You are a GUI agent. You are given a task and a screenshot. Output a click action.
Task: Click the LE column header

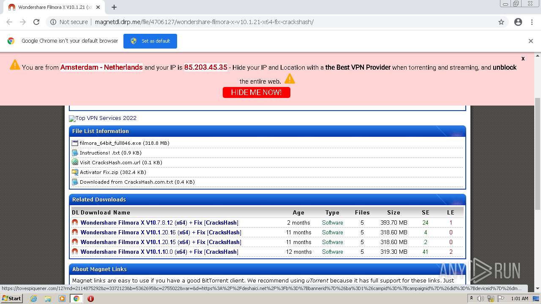click(451, 212)
